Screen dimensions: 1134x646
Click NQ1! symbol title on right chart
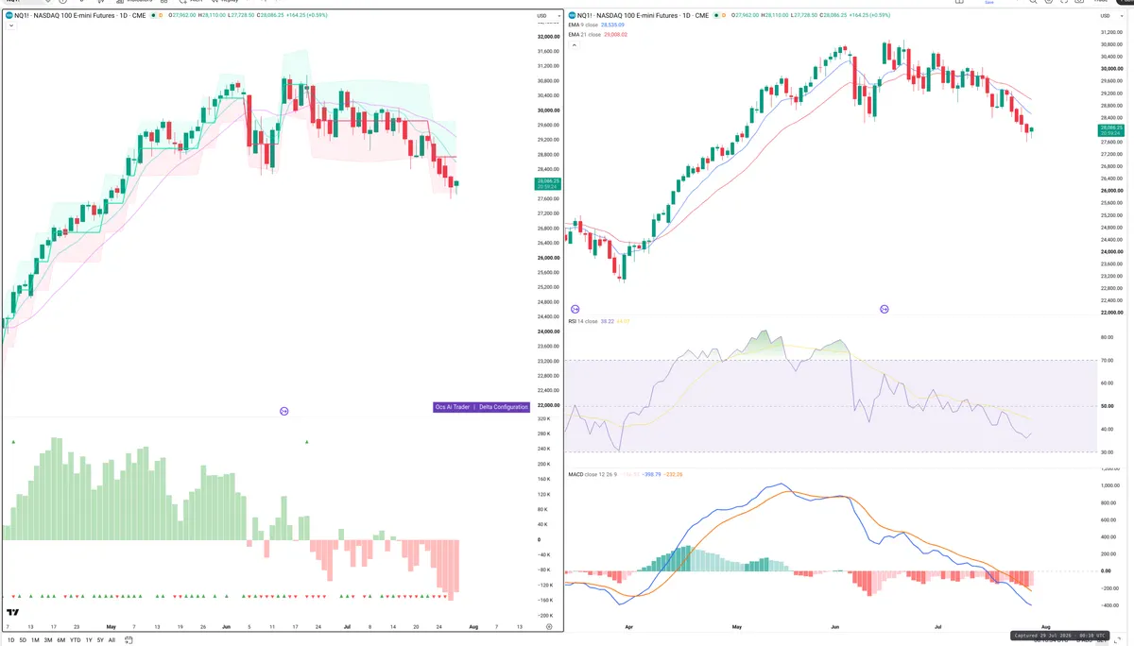click(643, 15)
